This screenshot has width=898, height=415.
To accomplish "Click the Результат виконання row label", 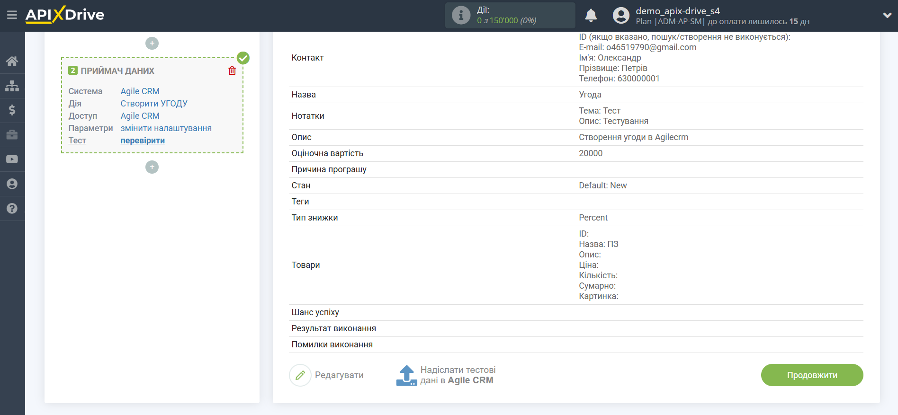I will coord(333,328).
